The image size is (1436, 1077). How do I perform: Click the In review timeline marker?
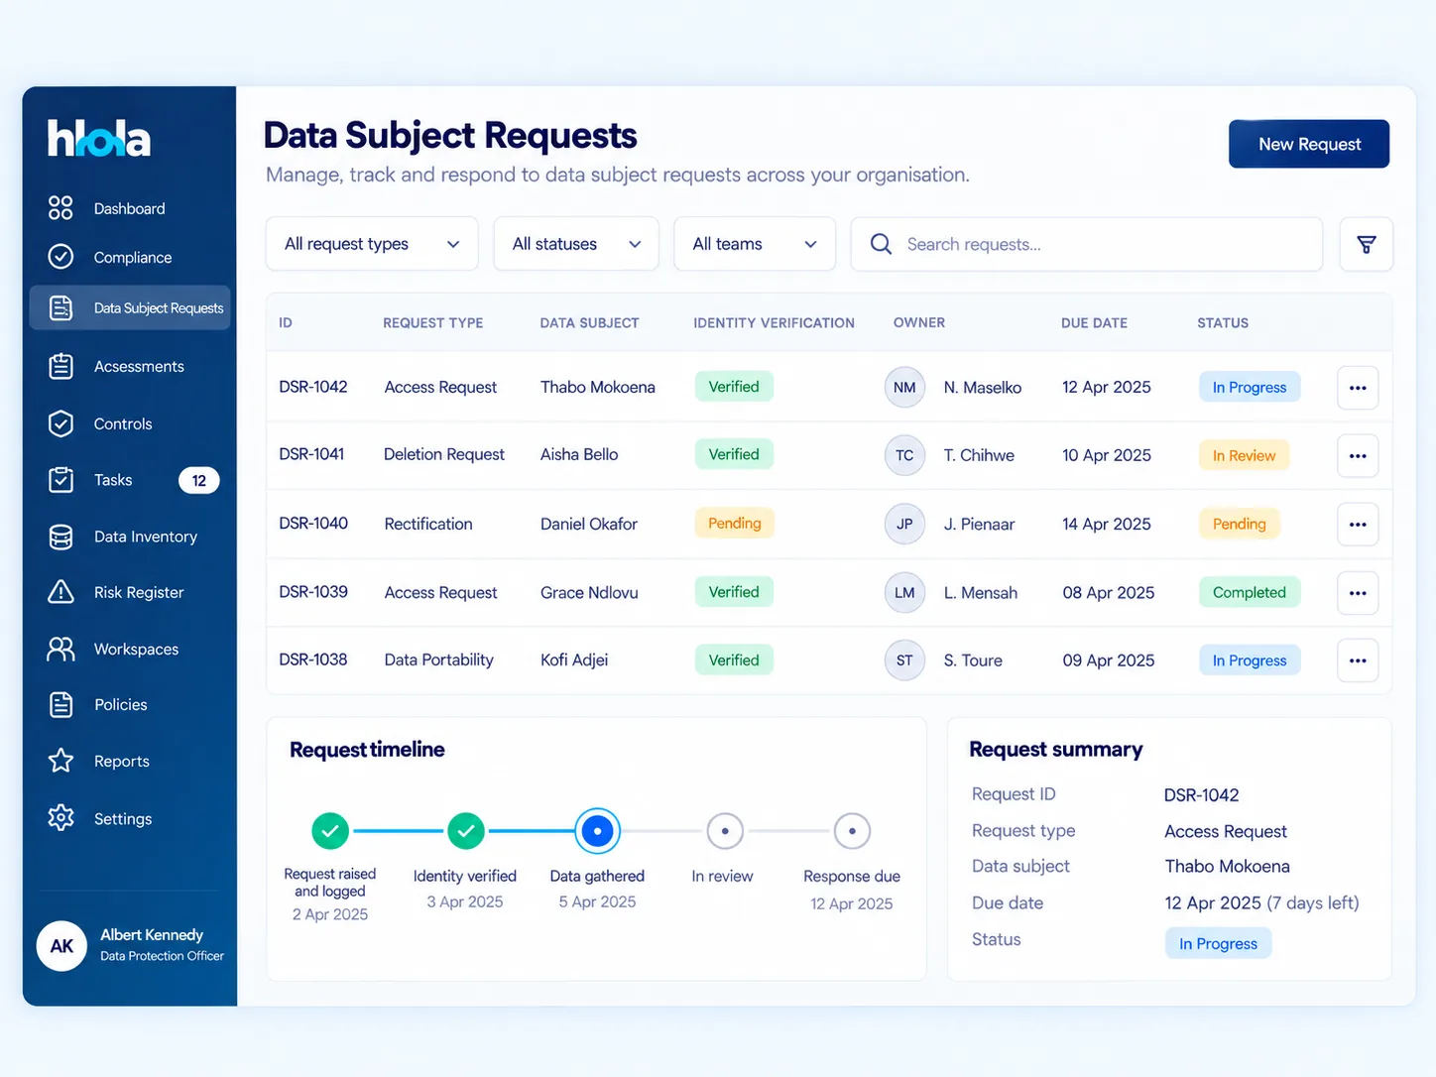tap(725, 831)
